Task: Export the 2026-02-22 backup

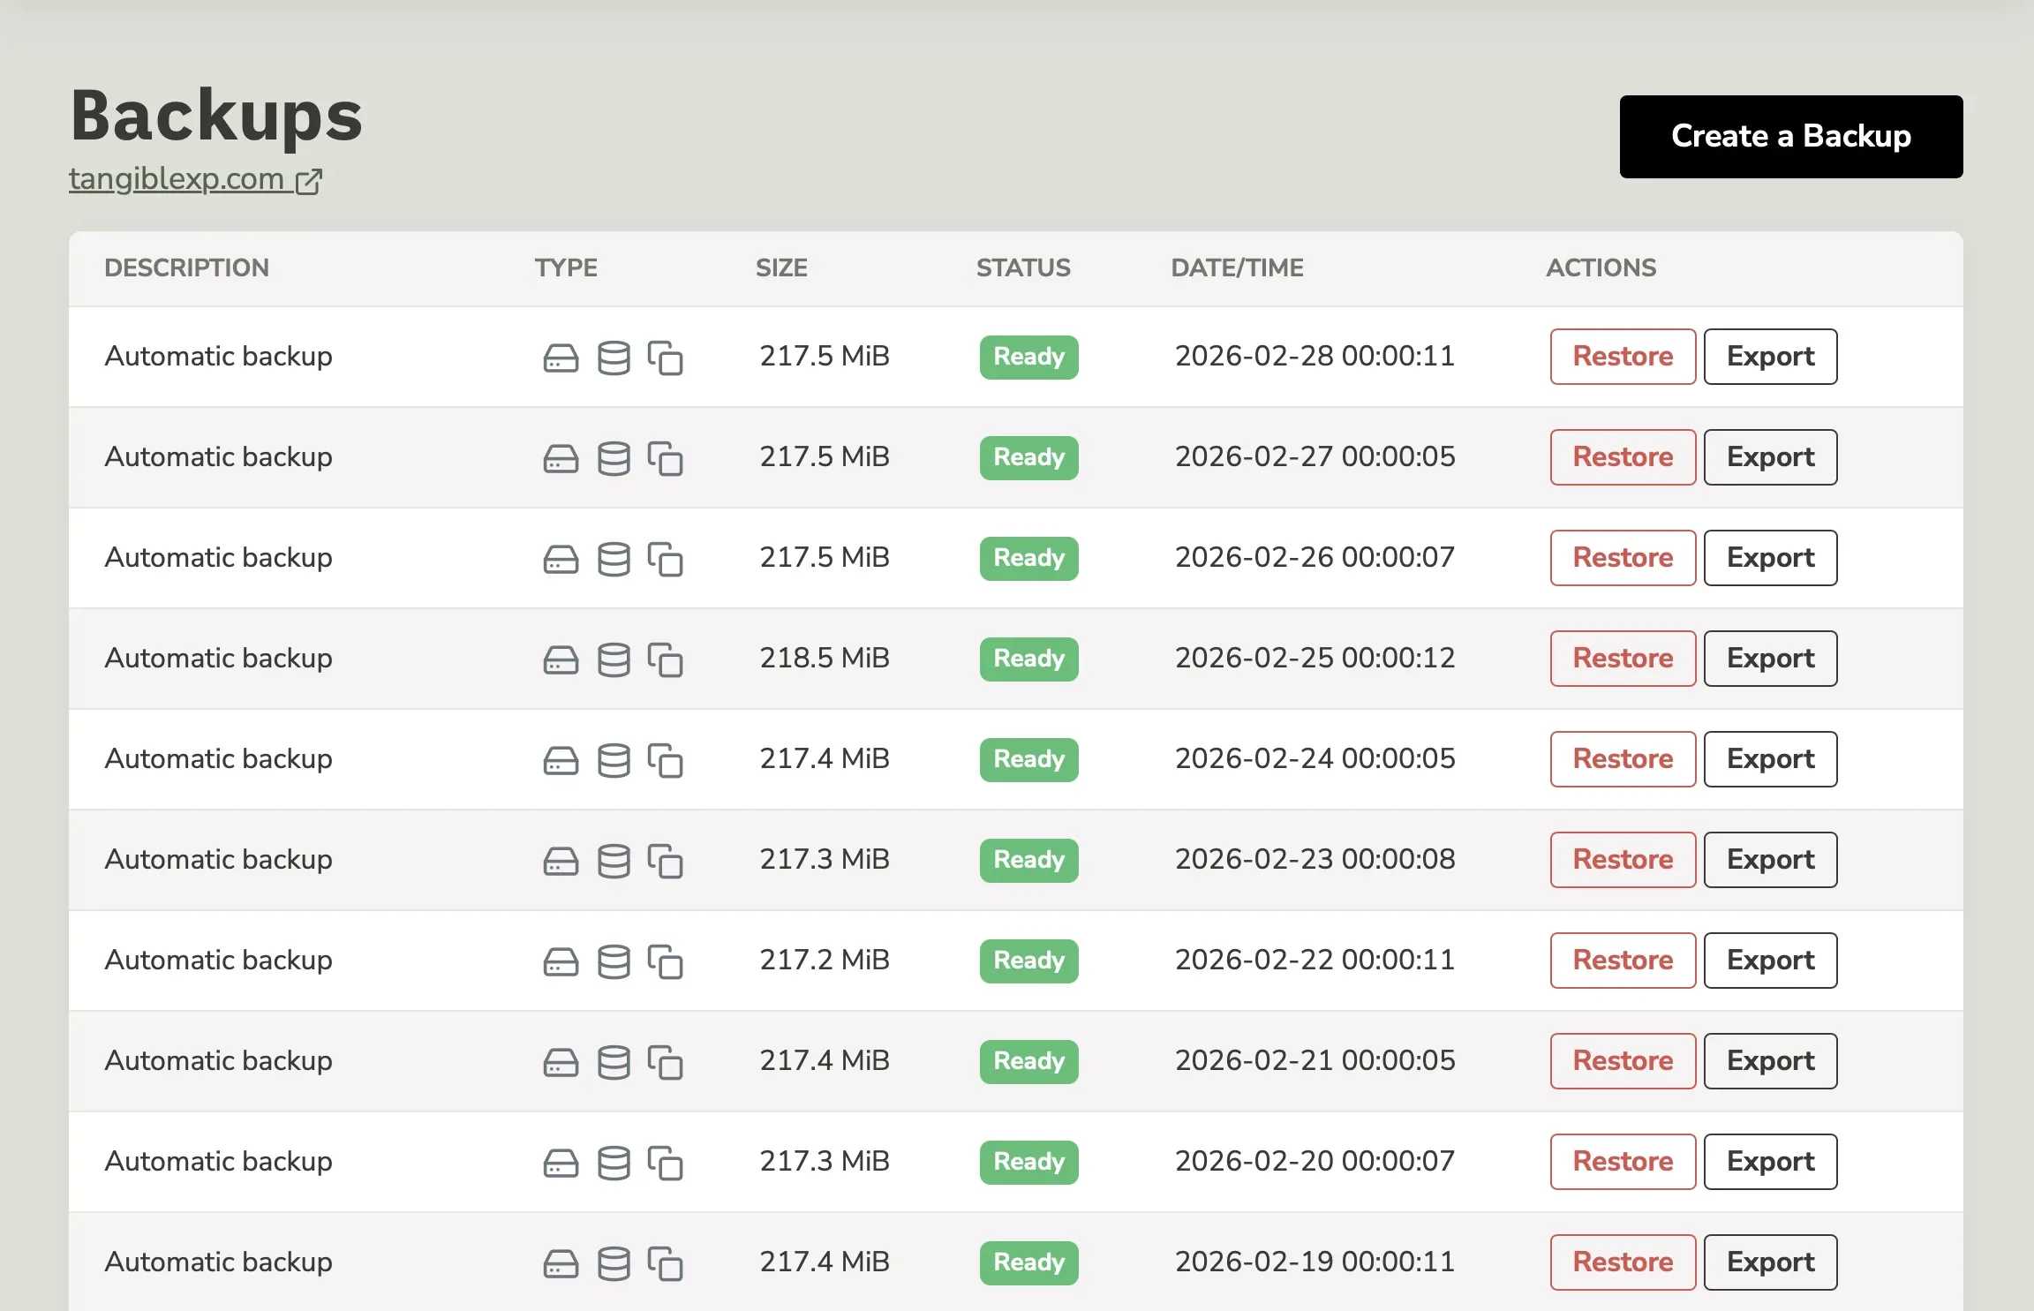Action: (1770, 961)
